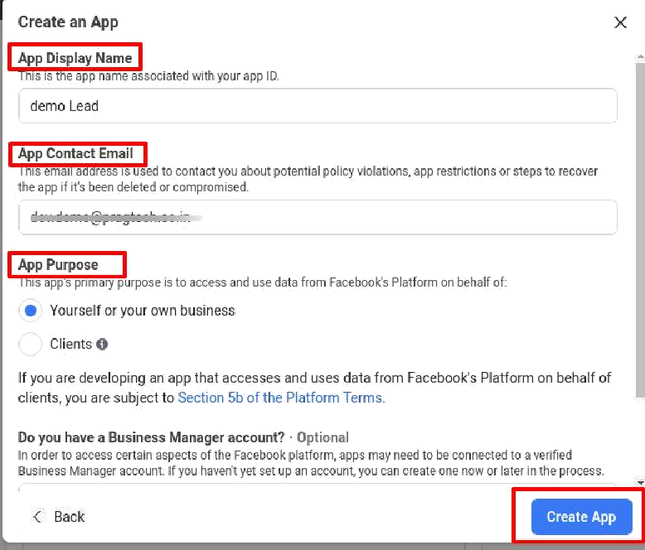This screenshot has height=550, width=645.
Task: Click the Business Manager account question text
Action: 152,437
